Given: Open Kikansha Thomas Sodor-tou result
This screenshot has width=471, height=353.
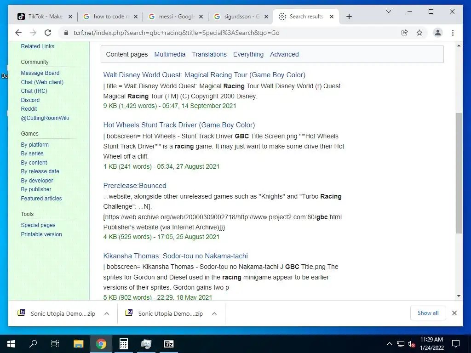Looking at the screenshot, I should (x=175, y=256).
